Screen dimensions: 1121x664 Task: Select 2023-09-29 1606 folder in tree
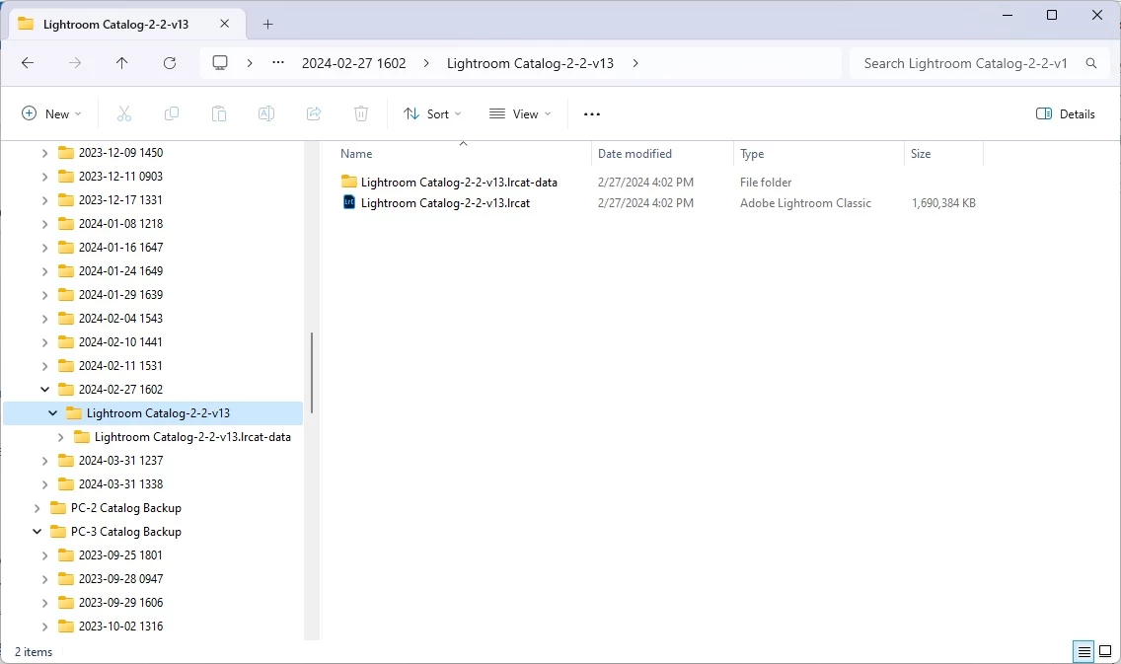pyautogui.click(x=120, y=603)
